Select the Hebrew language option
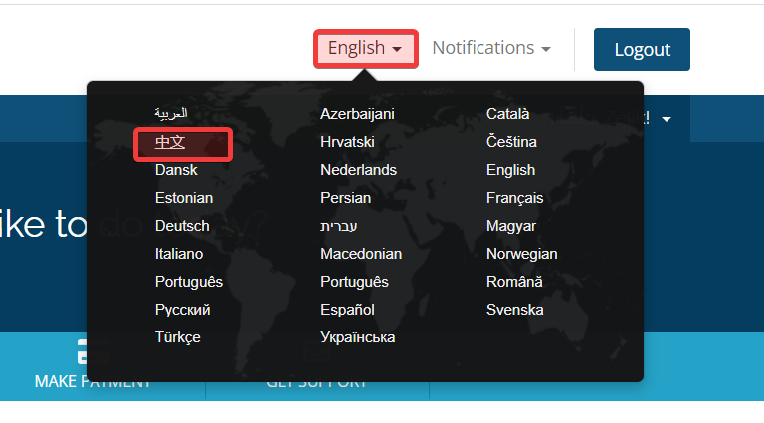 point(338,226)
